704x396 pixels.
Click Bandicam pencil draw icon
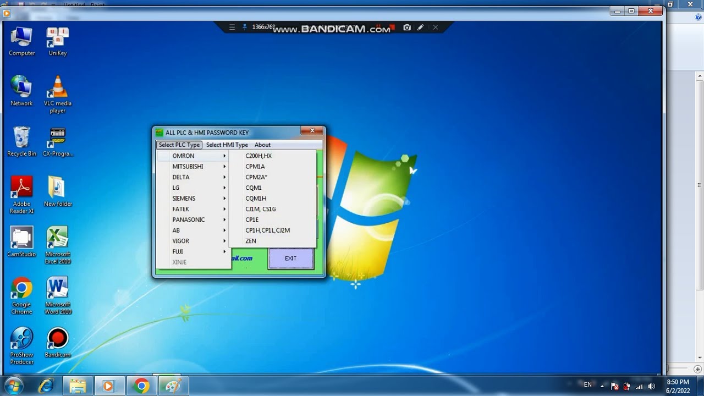(x=421, y=28)
